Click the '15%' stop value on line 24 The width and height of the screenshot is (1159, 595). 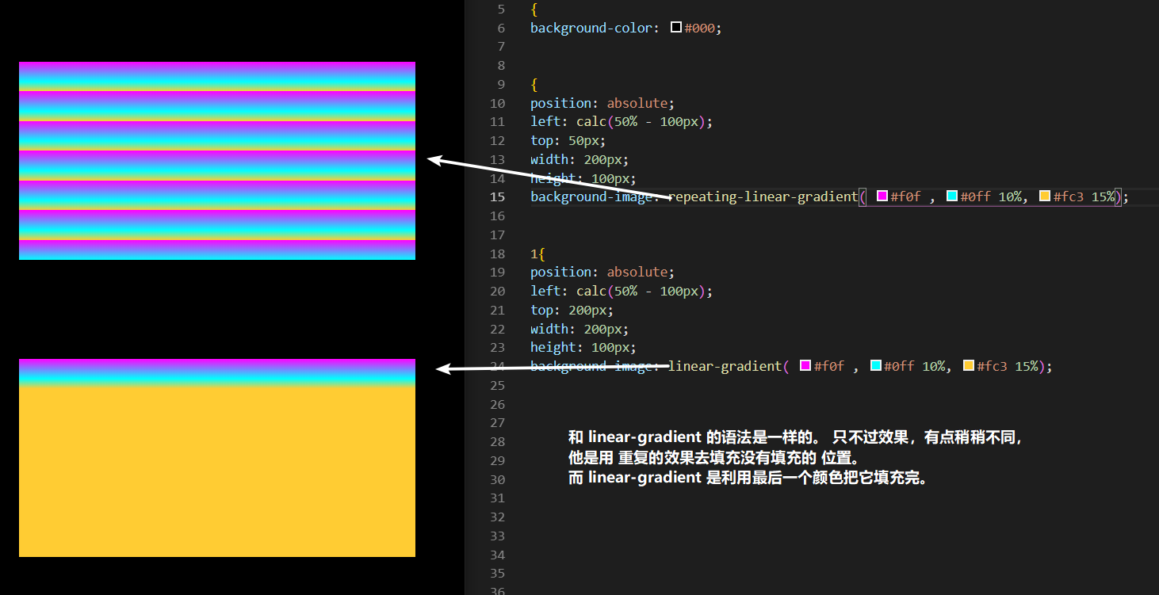[1027, 366]
